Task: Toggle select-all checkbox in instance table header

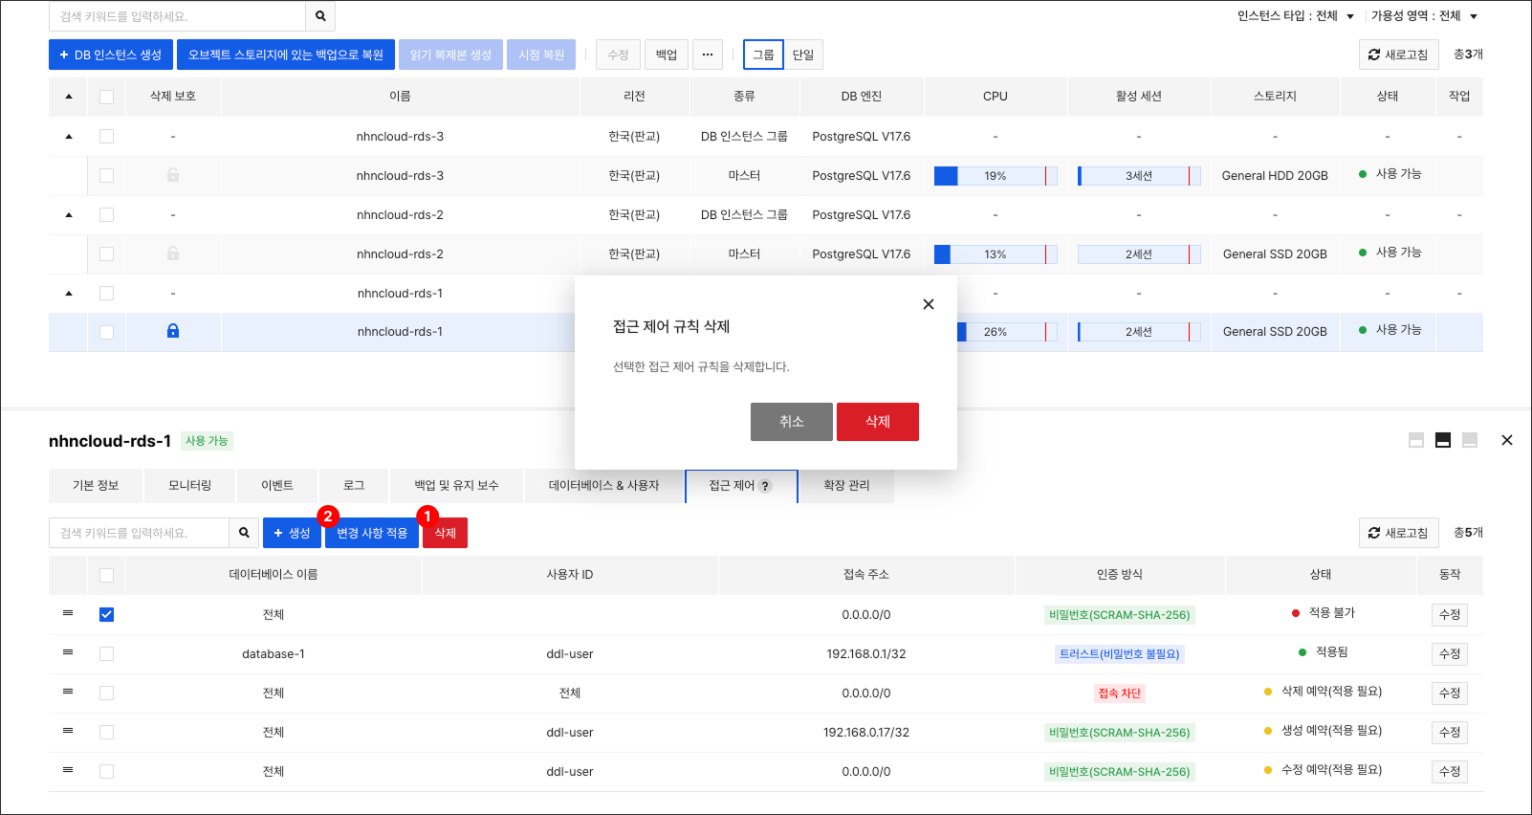Action: click(106, 97)
